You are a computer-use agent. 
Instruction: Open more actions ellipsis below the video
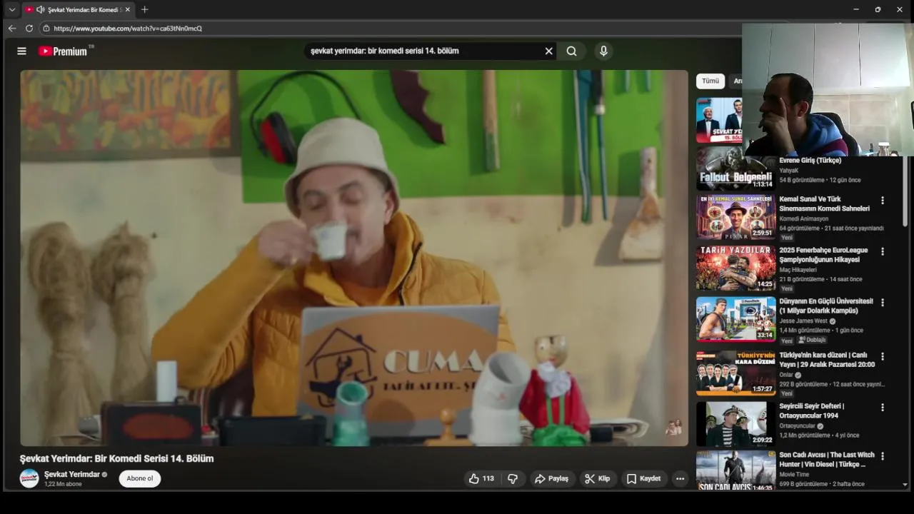[680, 478]
